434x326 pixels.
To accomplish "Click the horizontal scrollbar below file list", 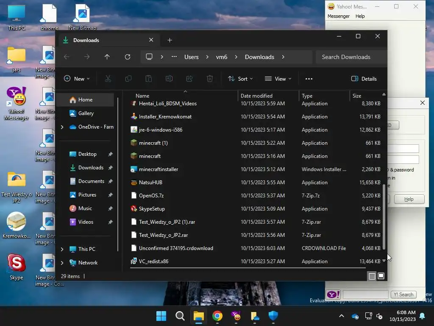I will coord(248,268).
